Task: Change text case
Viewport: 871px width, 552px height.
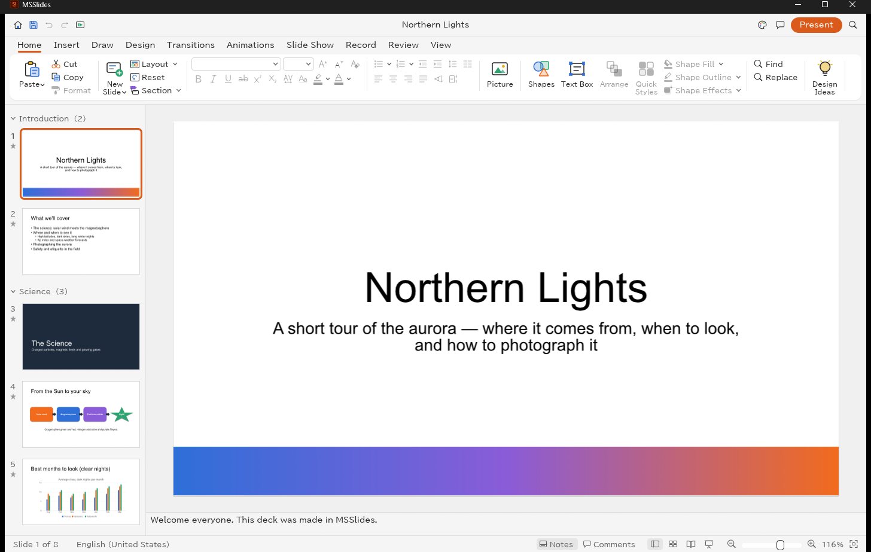Action: [x=303, y=79]
